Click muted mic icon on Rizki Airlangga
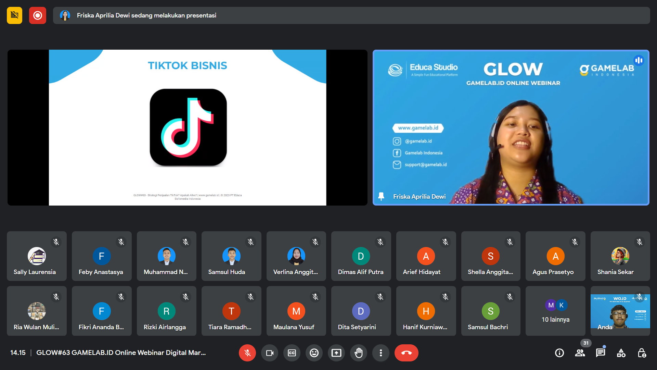 [186, 297]
